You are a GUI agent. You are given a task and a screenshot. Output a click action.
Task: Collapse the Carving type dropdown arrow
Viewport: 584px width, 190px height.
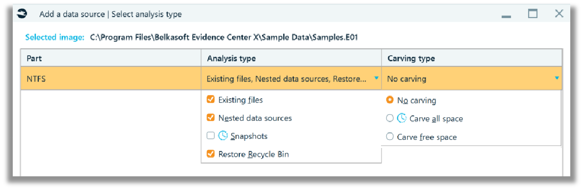click(x=557, y=78)
